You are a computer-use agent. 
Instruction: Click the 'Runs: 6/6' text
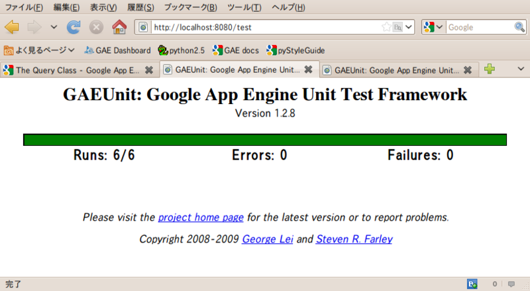pos(104,155)
